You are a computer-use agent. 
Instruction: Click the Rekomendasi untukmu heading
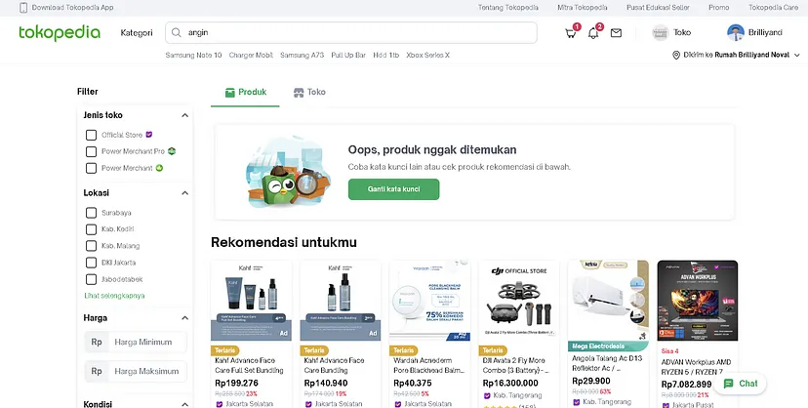(284, 242)
